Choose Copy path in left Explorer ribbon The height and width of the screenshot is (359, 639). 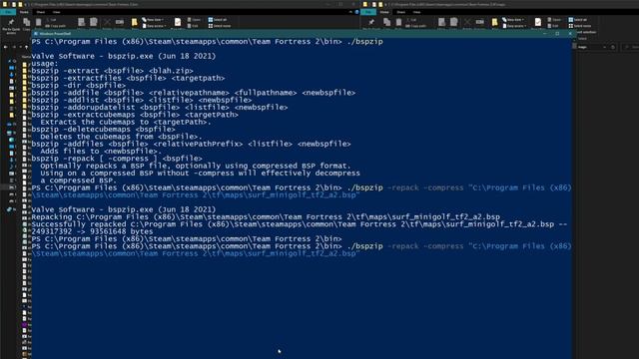(x=55, y=26)
